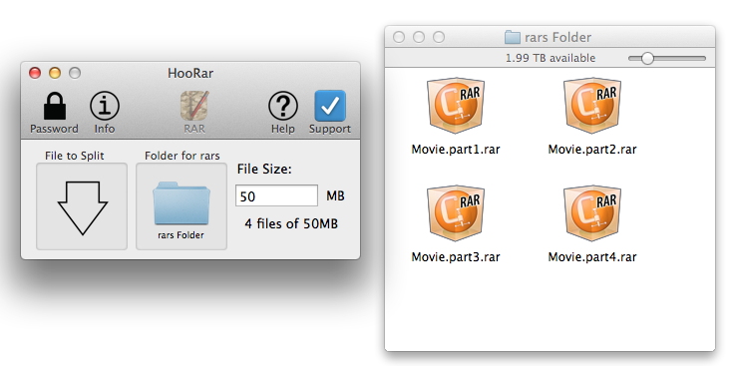This screenshot has width=736, height=366.
Task: Click the folder proxy icon in rars Folder title
Action: [512, 37]
